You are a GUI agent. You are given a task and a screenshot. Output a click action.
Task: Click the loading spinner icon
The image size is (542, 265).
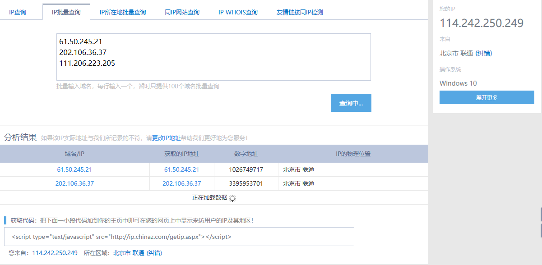[233, 198]
